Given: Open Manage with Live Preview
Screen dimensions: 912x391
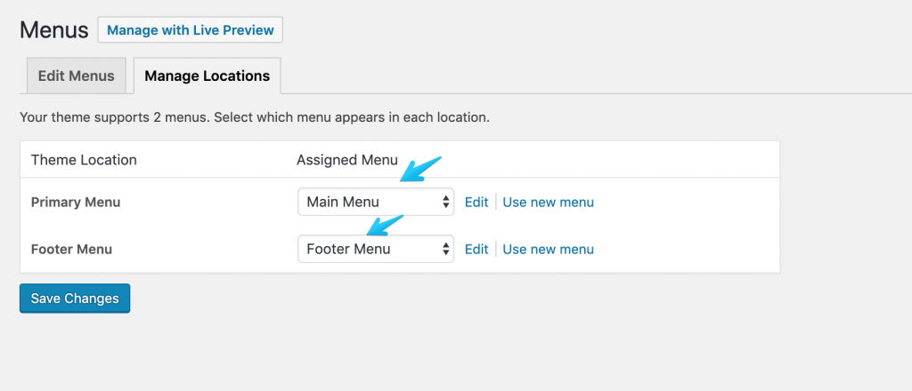Looking at the screenshot, I should [x=191, y=30].
